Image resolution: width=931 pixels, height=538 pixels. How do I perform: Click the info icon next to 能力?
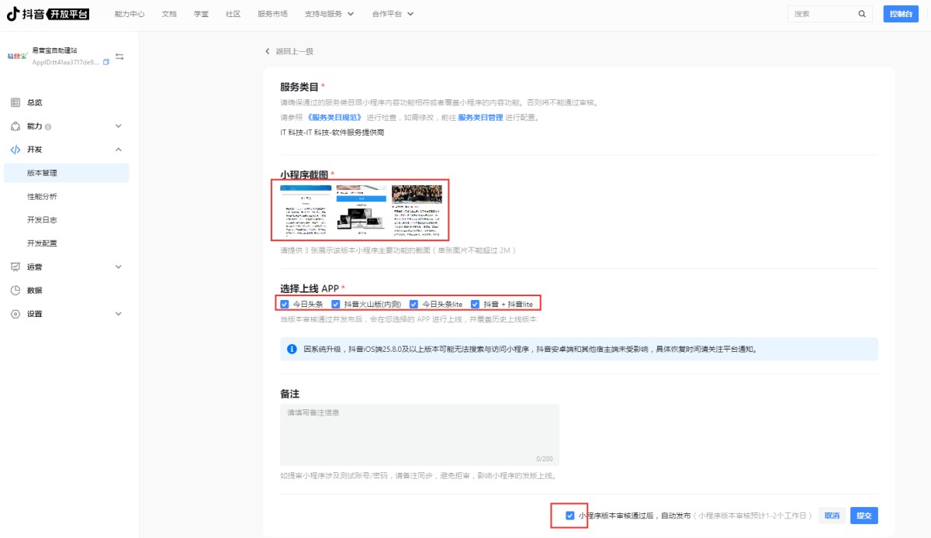pyautogui.click(x=48, y=126)
